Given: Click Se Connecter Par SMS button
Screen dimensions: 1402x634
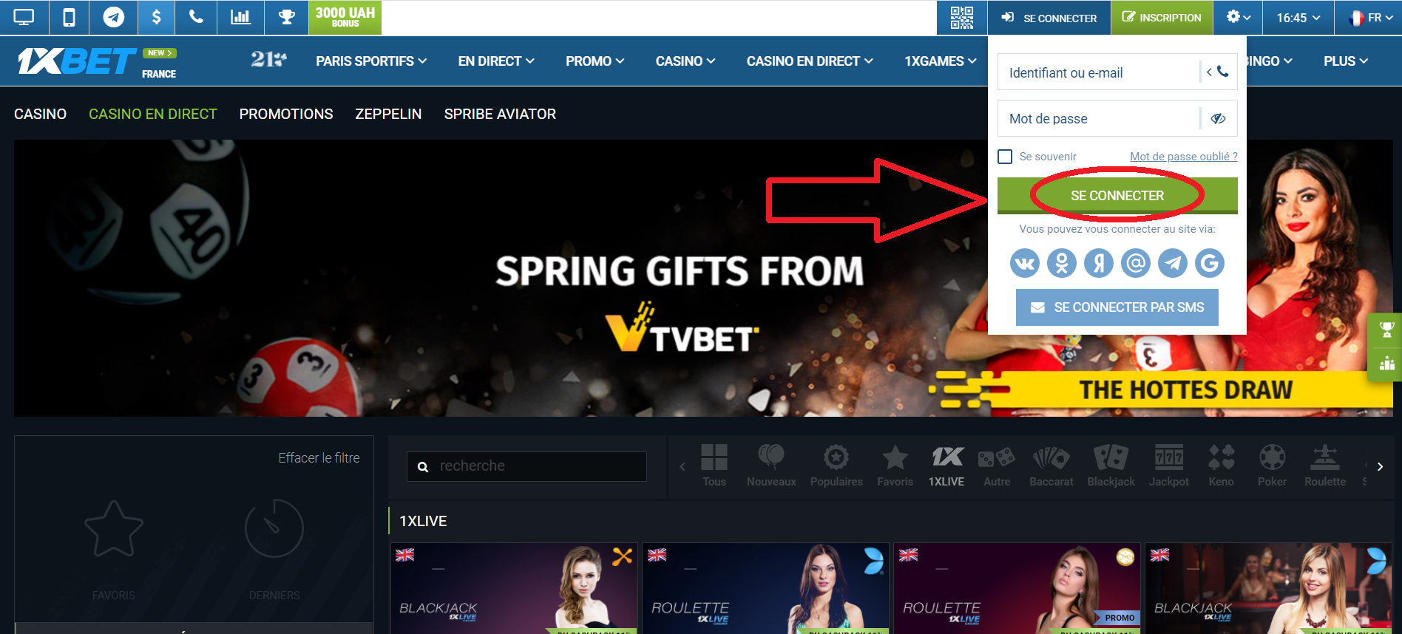Looking at the screenshot, I should pyautogui.click(x=1117, y=307).
